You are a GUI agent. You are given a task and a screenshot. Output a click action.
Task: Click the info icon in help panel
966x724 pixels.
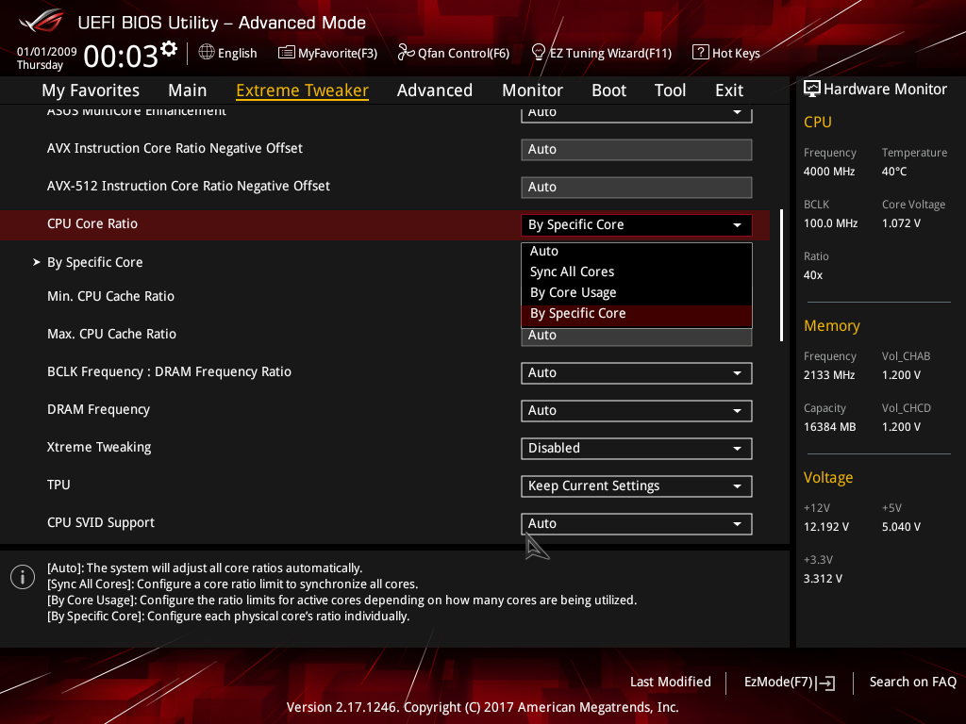coord(23,577)
